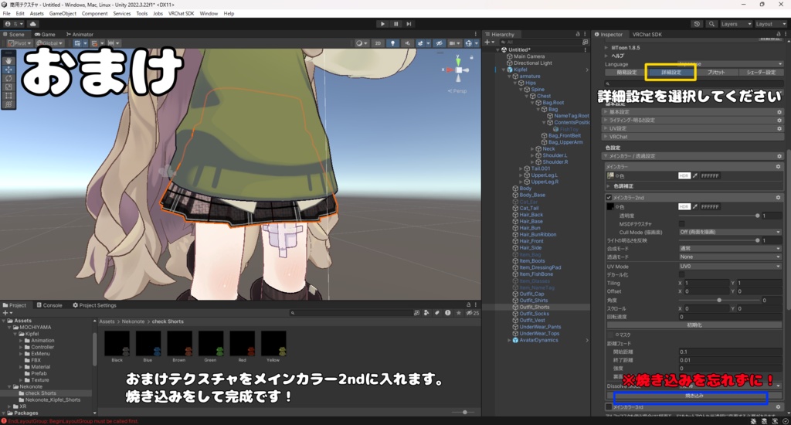Open the Pivot handle position dropdown
Image resolution: width=791 pixels, height=425 pixels.
19,43
